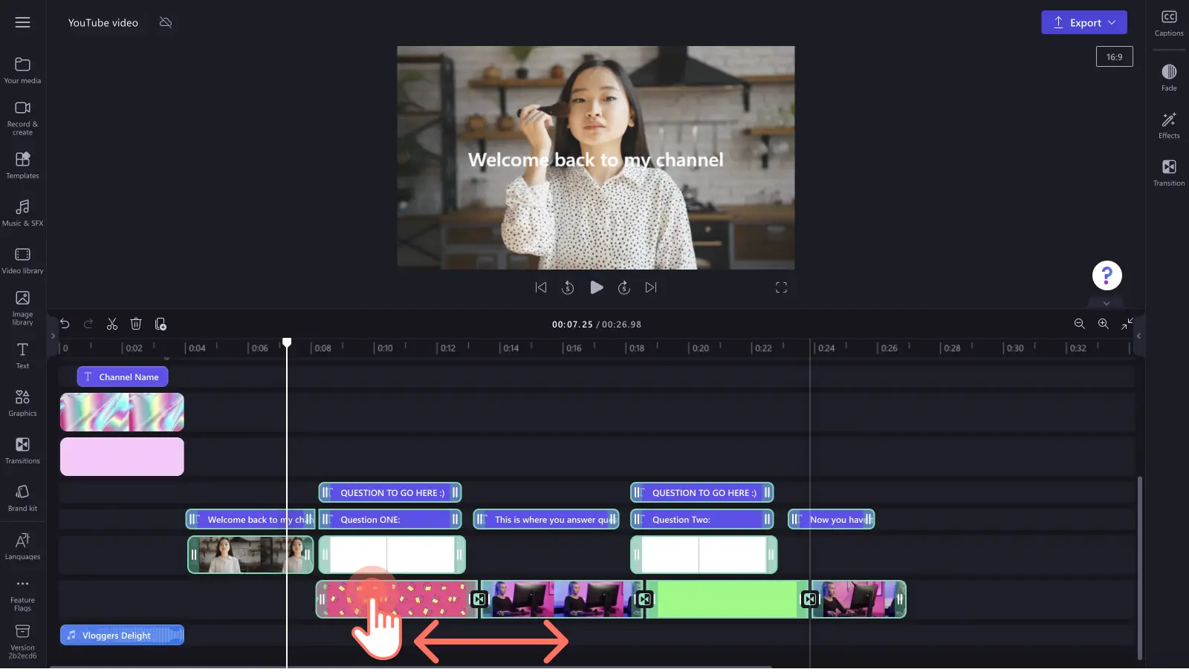Split clip with the scissors tool

pyautogui.click(x=112, y=324)
